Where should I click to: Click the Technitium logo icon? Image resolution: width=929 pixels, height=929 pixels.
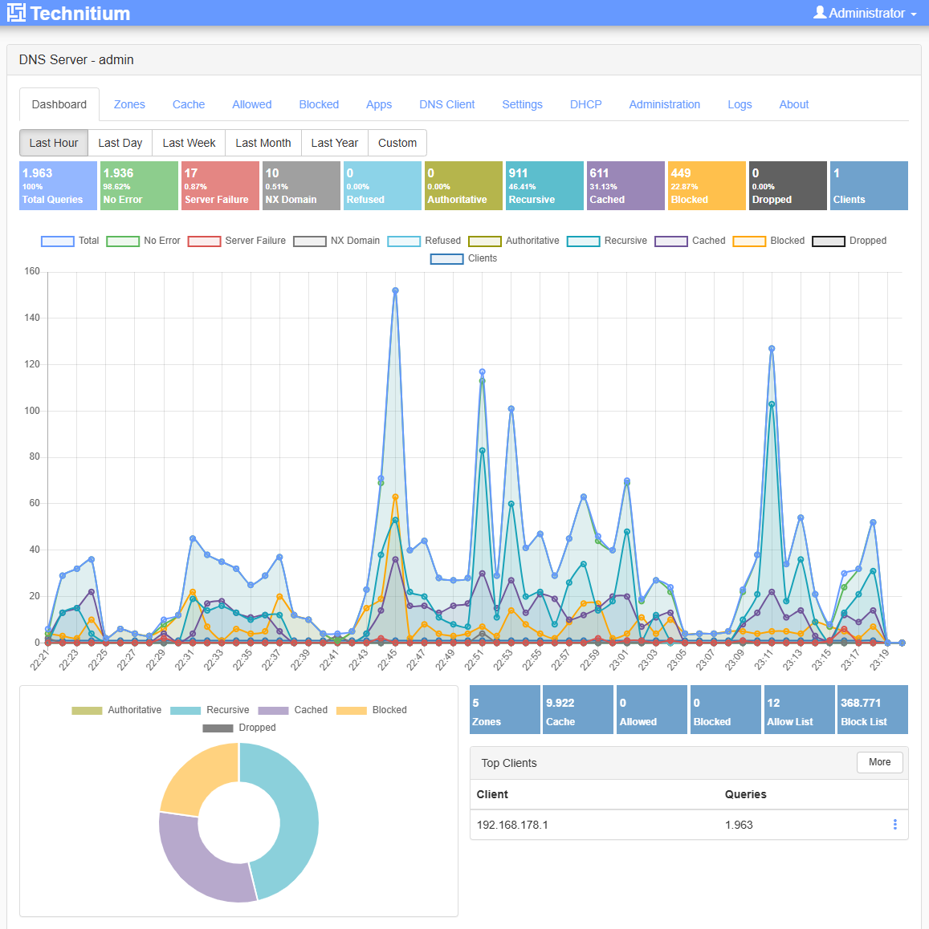(x=16, y=13)
